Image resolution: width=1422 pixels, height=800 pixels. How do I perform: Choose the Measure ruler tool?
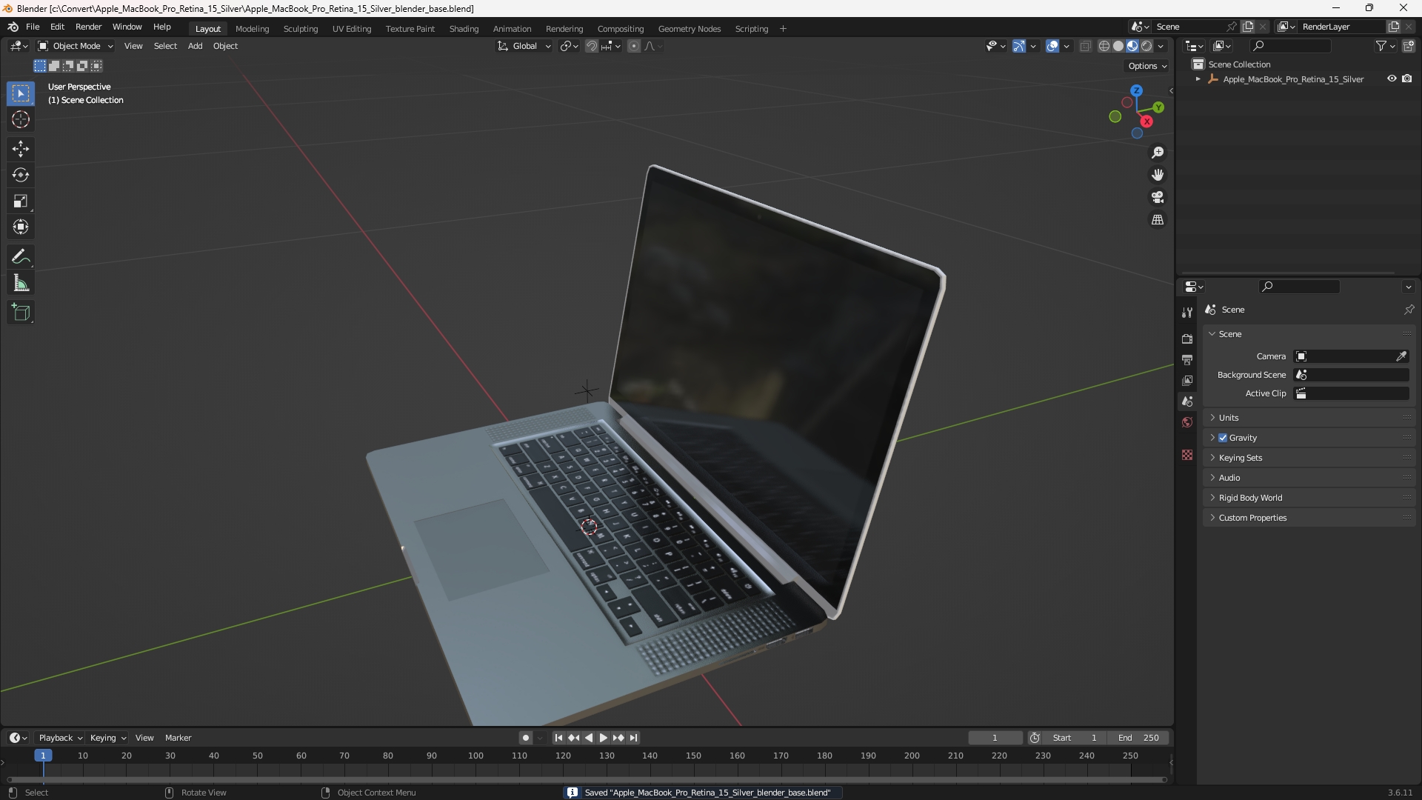click(x=21, y=283)
